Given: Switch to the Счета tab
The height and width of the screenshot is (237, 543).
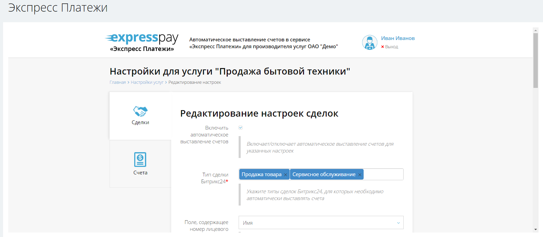Looking at the screenshot, I should click(140, 164).
